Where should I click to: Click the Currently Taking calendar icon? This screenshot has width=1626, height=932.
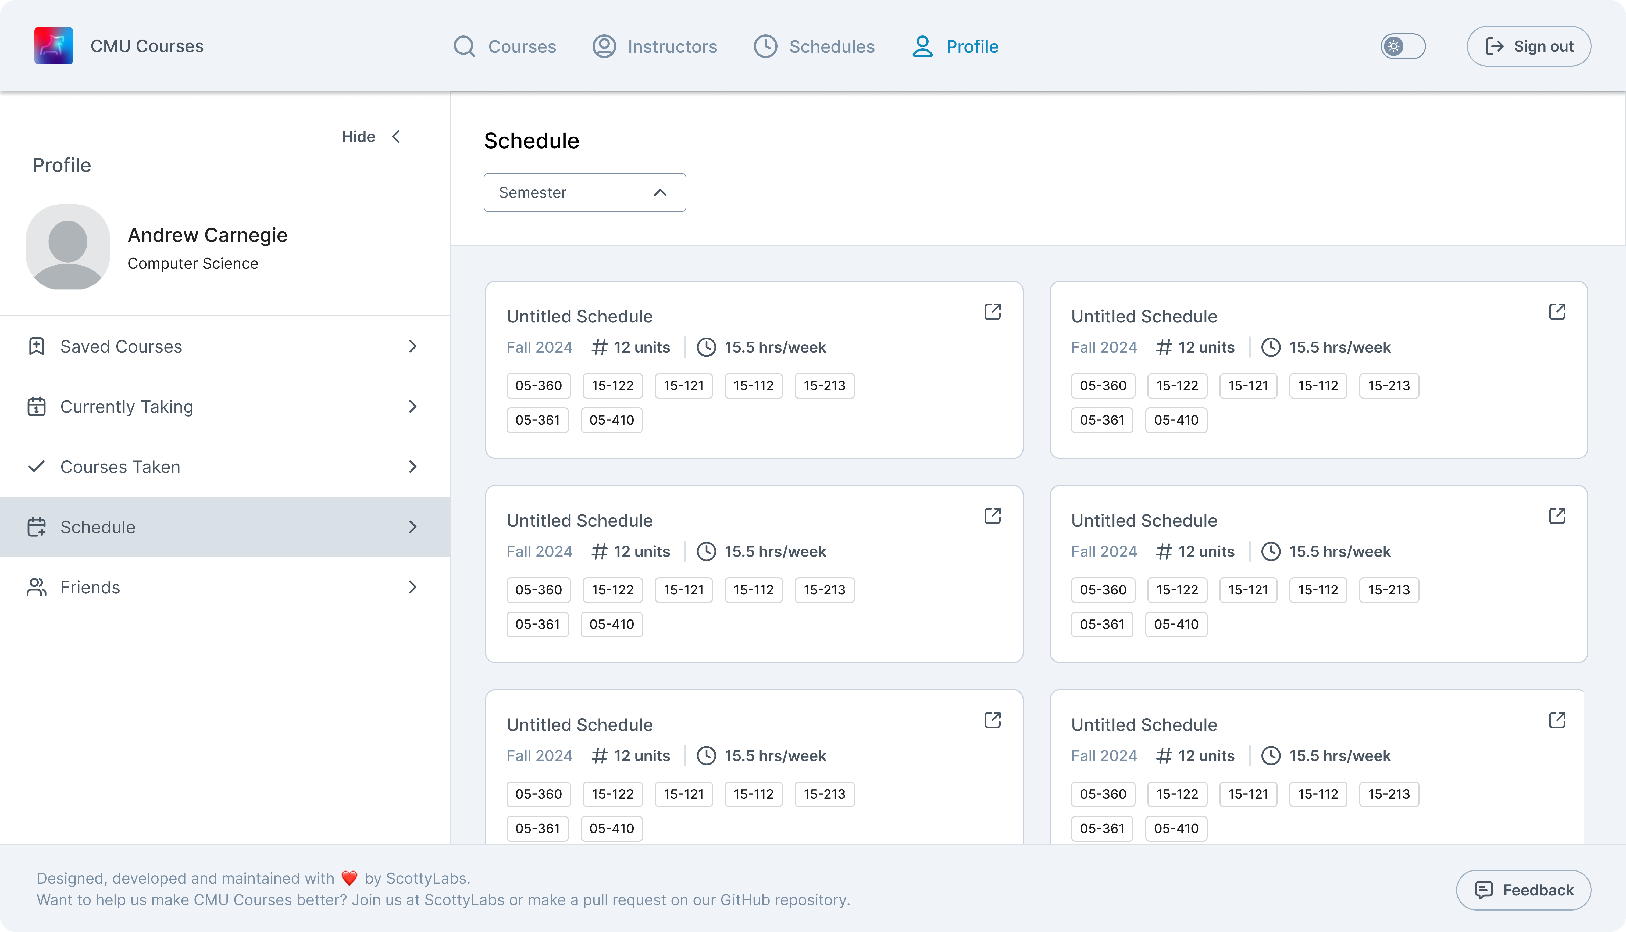pyautogui.click(x=37, y=406)
